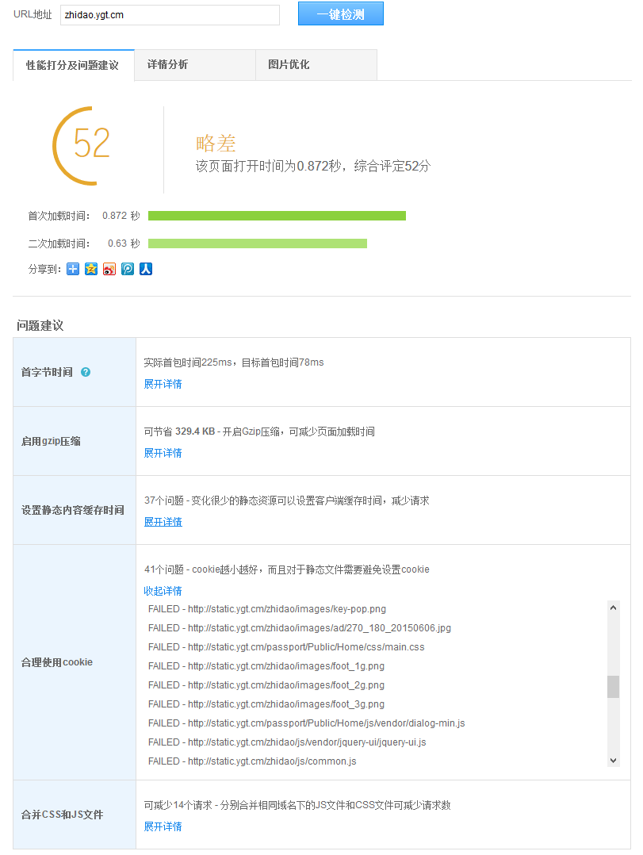This screenshot has width=643, height=855.
Task: Expand 设置静态内容缓存时间 details
Action: [x=163, y=522]
